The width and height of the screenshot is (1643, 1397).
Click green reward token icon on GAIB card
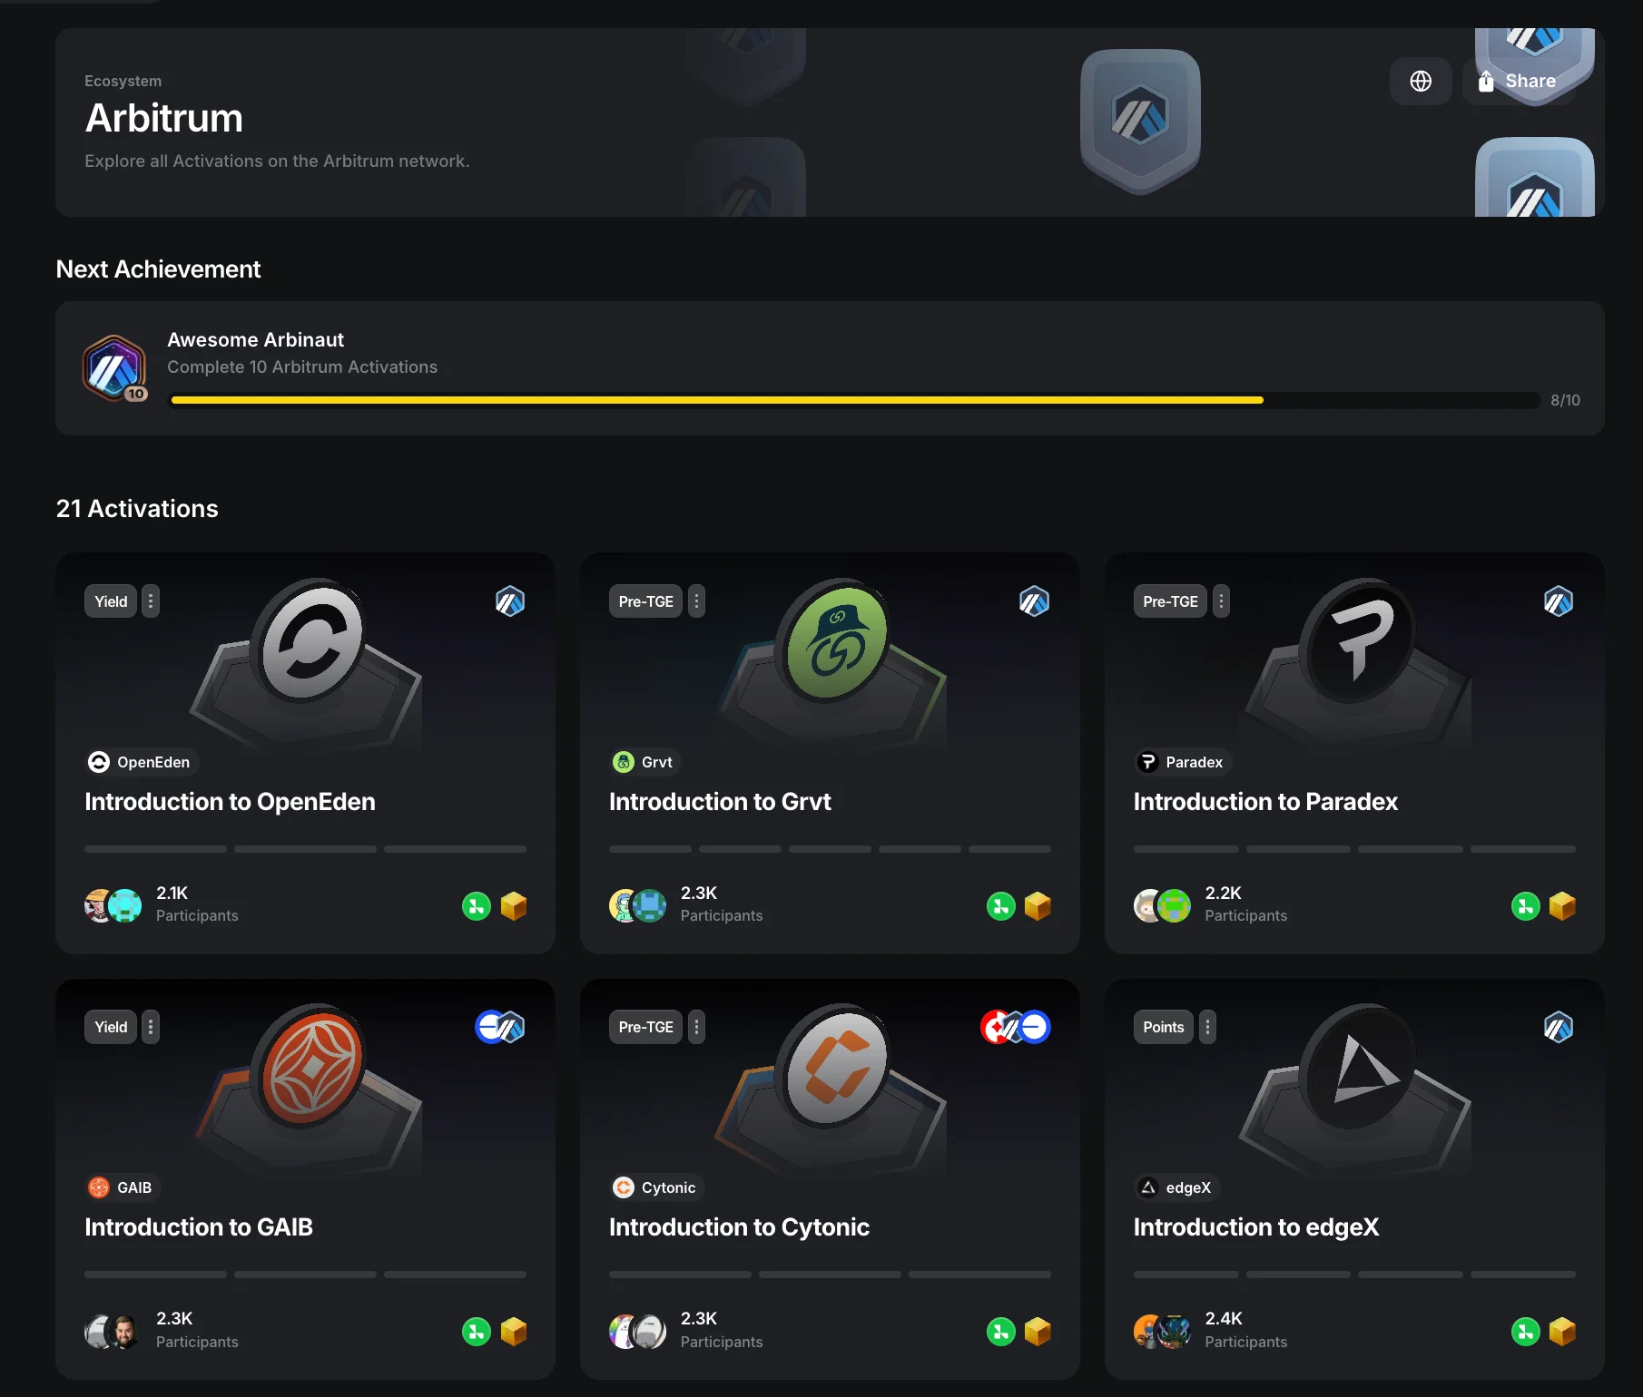click(x=477, y=1332)
